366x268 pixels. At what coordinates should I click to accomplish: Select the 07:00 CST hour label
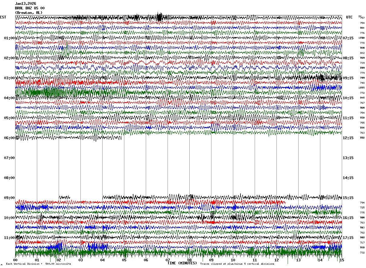click(9, 158)
